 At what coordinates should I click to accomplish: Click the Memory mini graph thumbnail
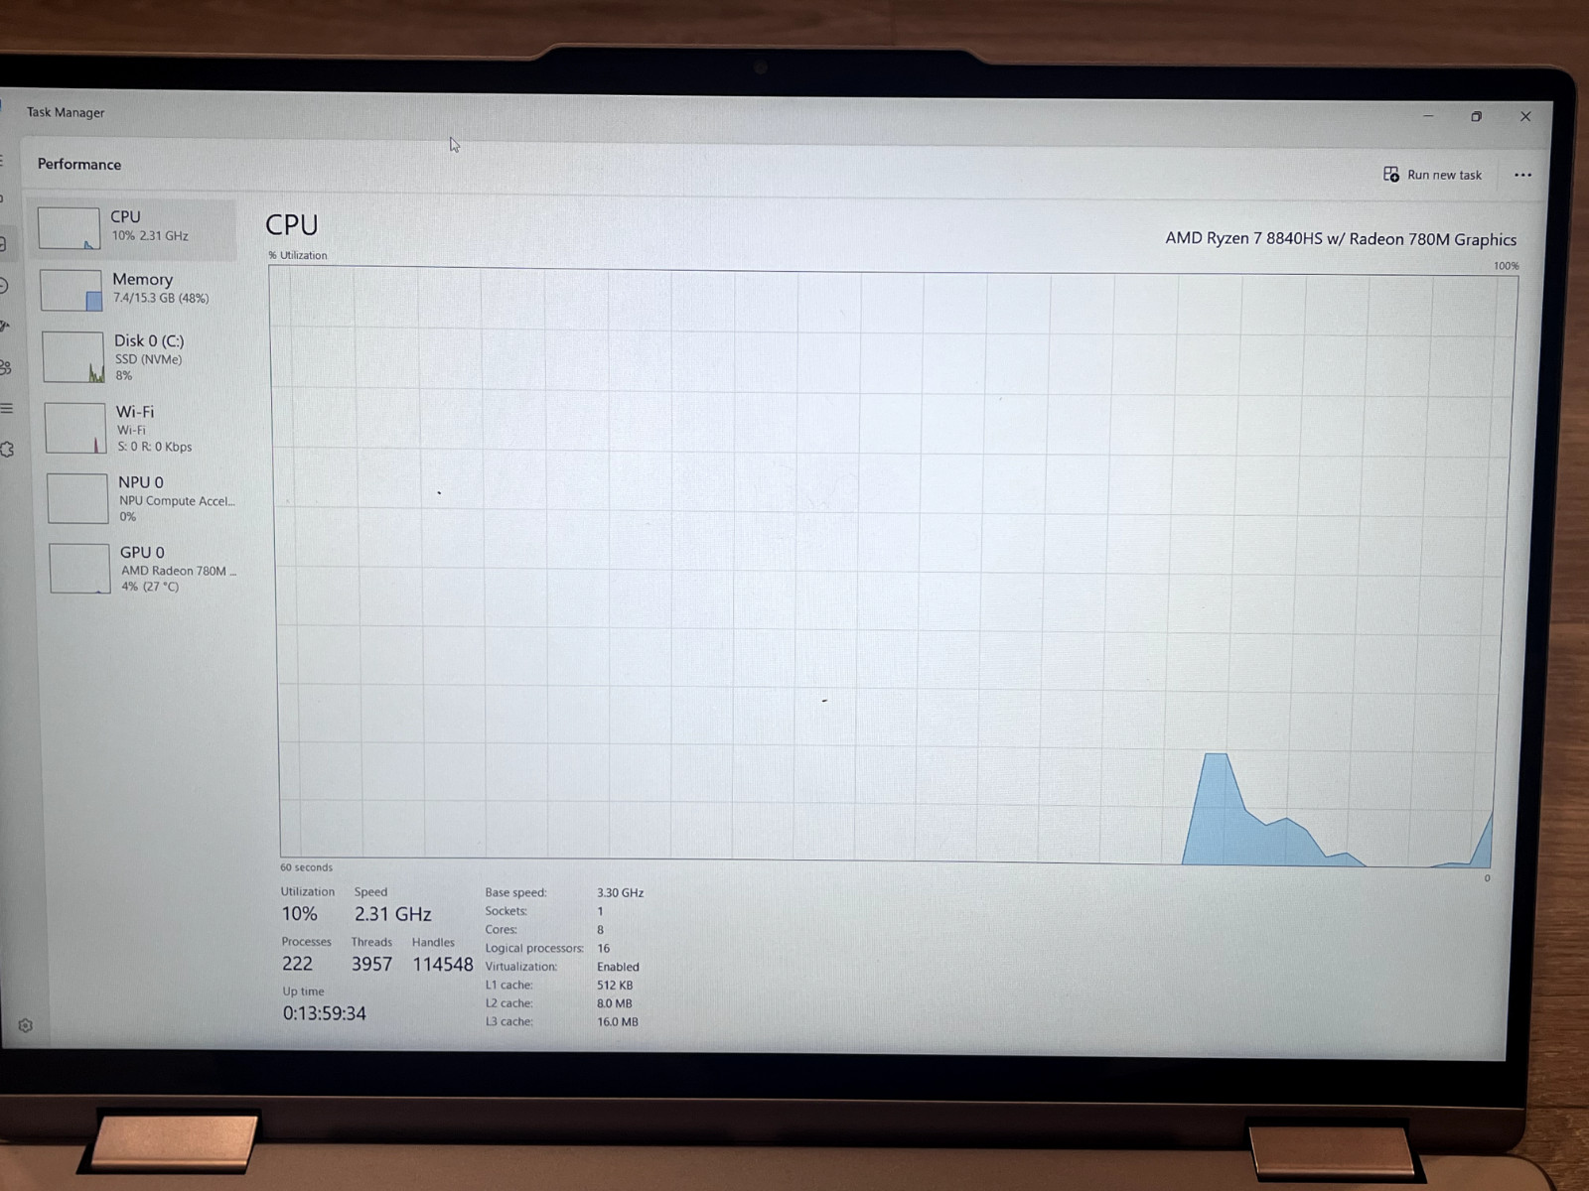71,291
